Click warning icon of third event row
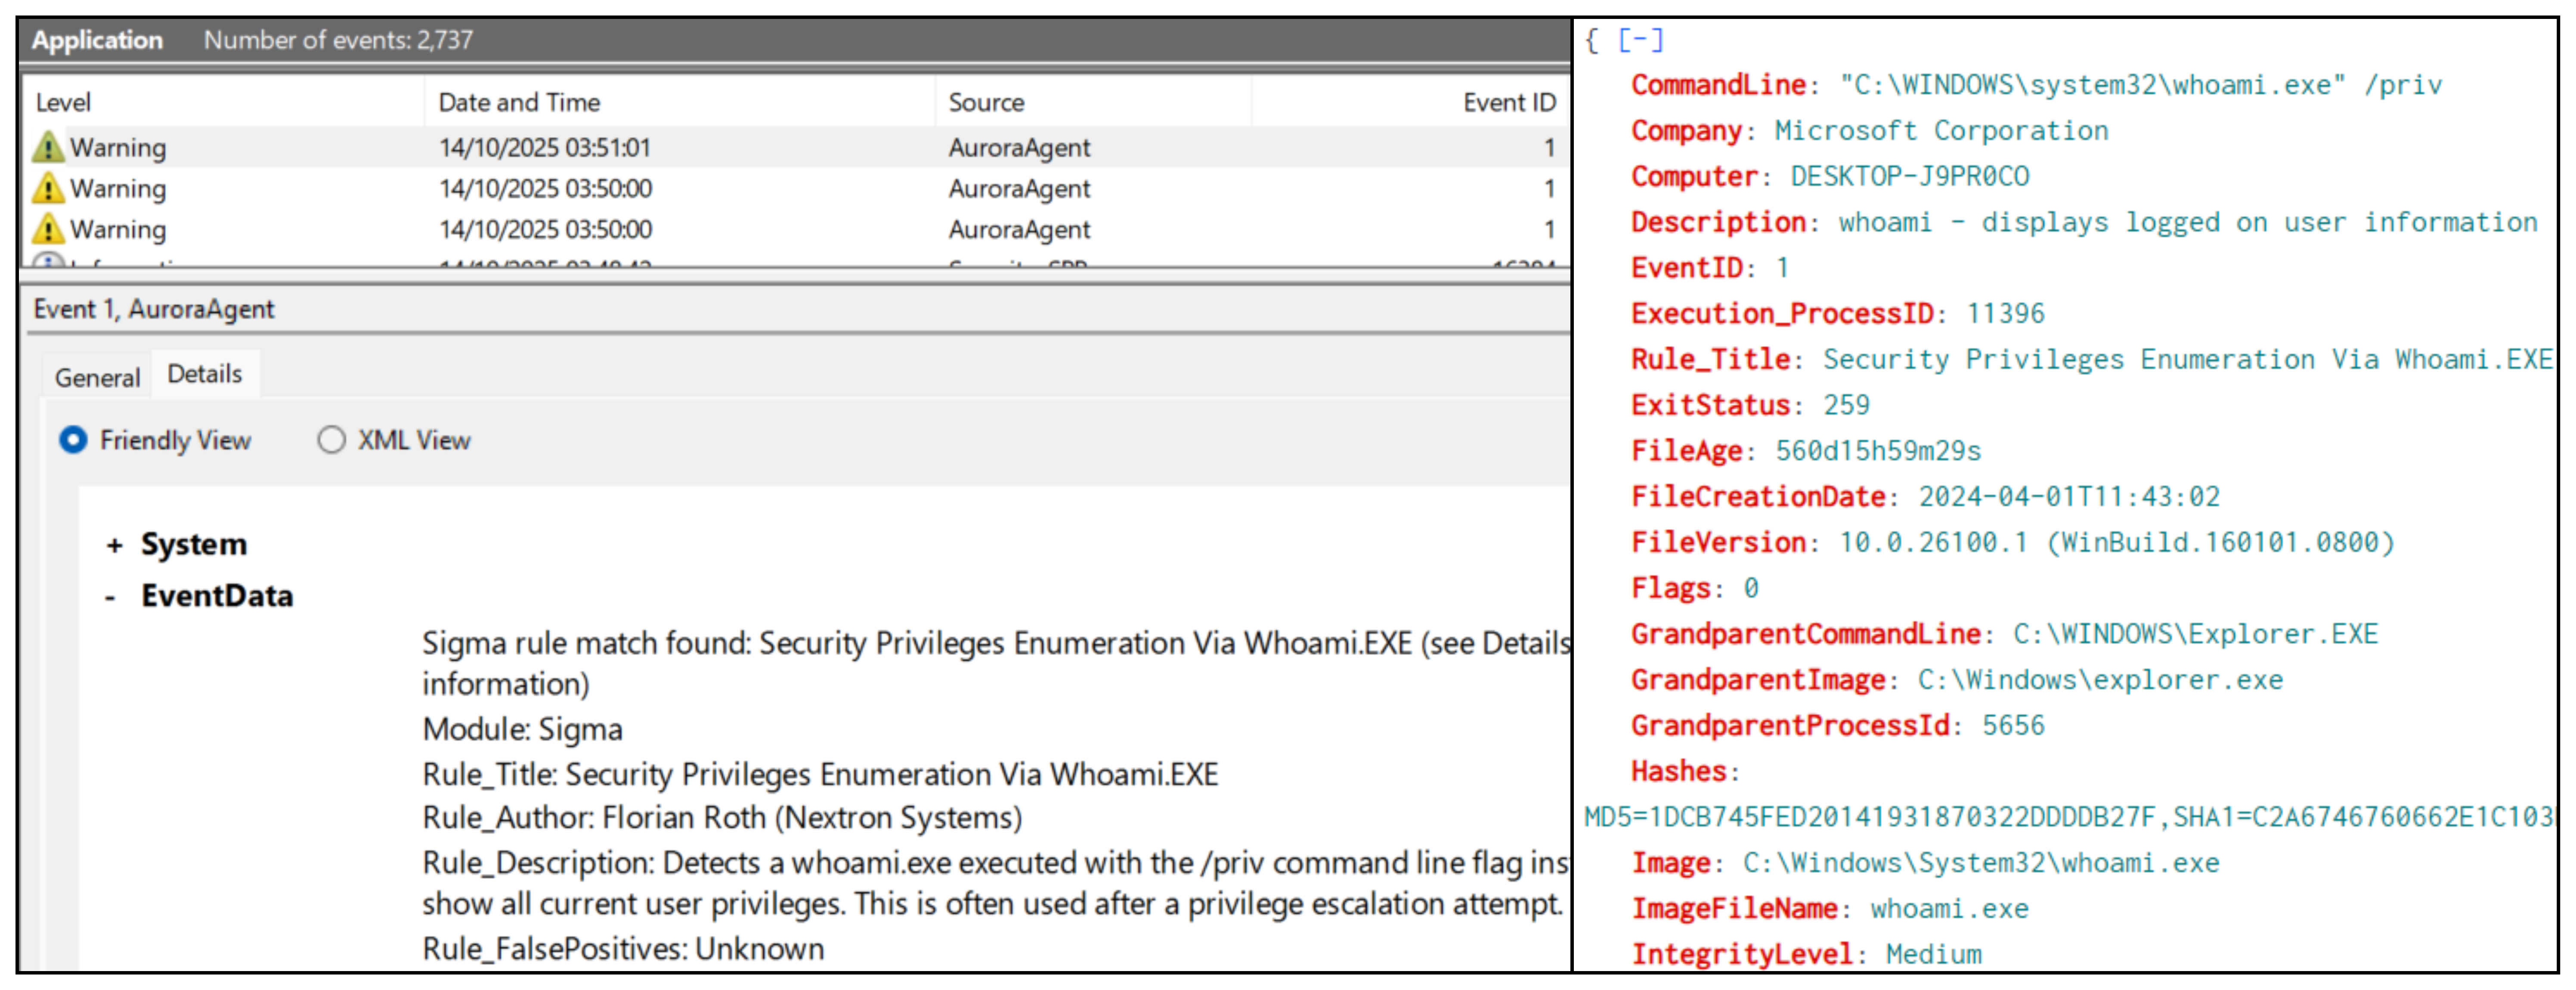 47,229
